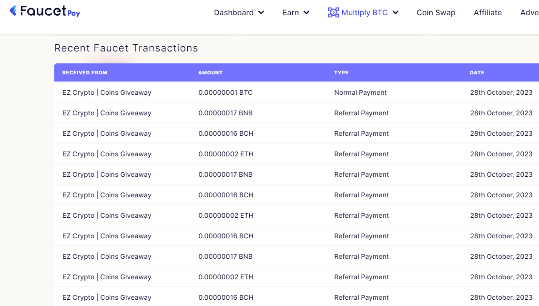Image resolution: width=539 pixels, height=306 pixels.
Task: Select the 0.00000001 BTC amount cell
Action: point(225,92)
